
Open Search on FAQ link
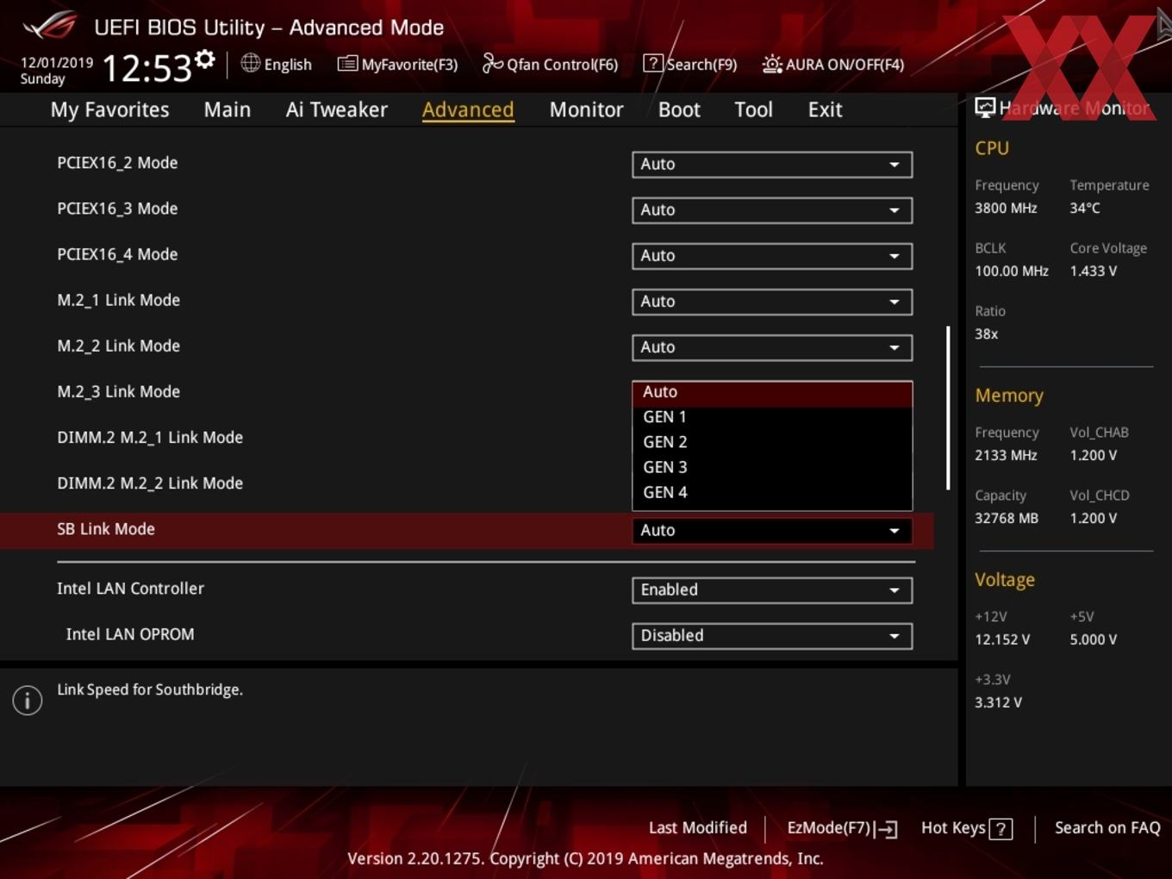click(x=1107, y=827)
